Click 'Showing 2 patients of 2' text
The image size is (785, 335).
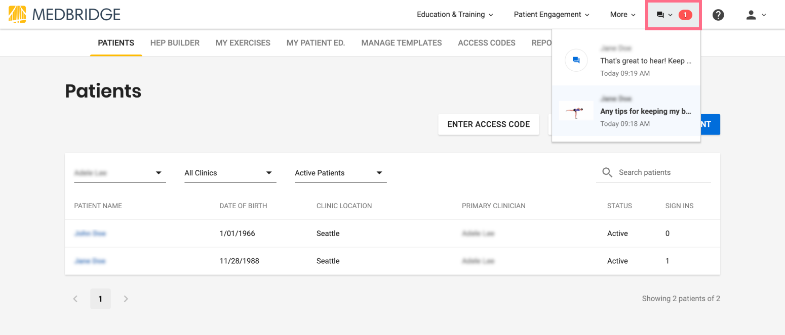681,299
